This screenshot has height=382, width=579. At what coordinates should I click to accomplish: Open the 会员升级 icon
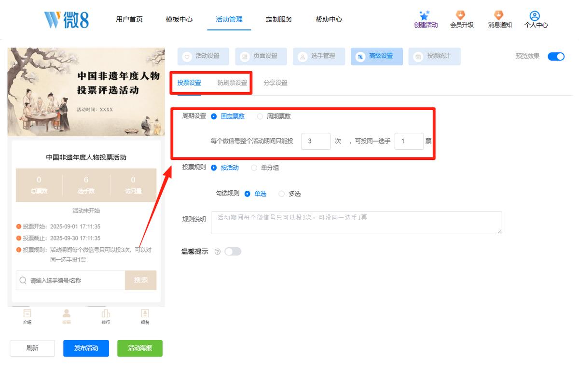pos(461,15)
